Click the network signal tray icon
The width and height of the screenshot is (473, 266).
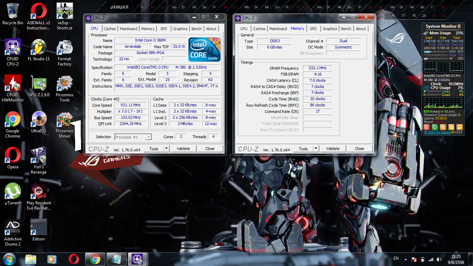(431, 259)
